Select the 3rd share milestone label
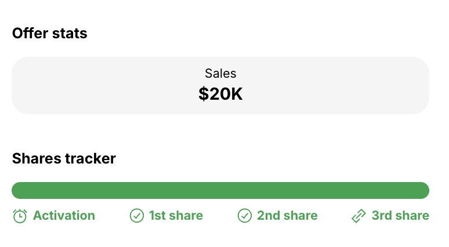 click(x=400, y=216)
